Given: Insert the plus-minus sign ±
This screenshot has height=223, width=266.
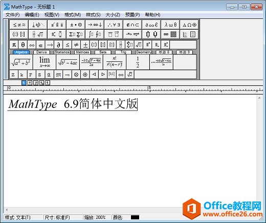Looking at the screenshot, I should pyautogui.click(x=85, y=45).
